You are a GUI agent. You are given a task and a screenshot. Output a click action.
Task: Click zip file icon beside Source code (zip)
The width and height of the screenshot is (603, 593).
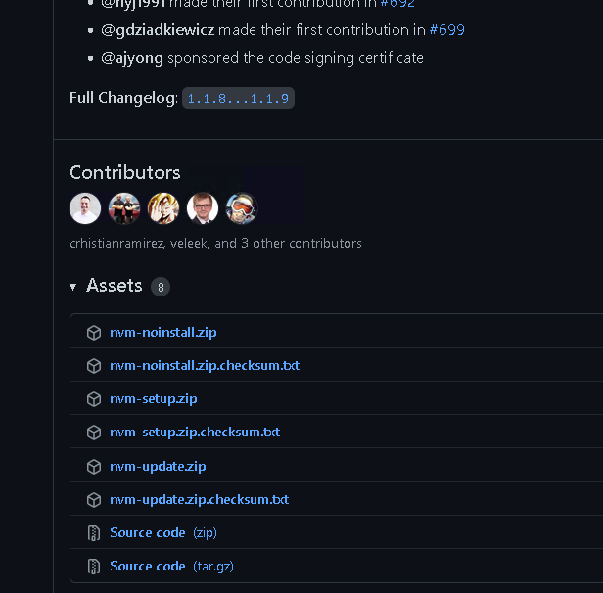pos(94,533)
